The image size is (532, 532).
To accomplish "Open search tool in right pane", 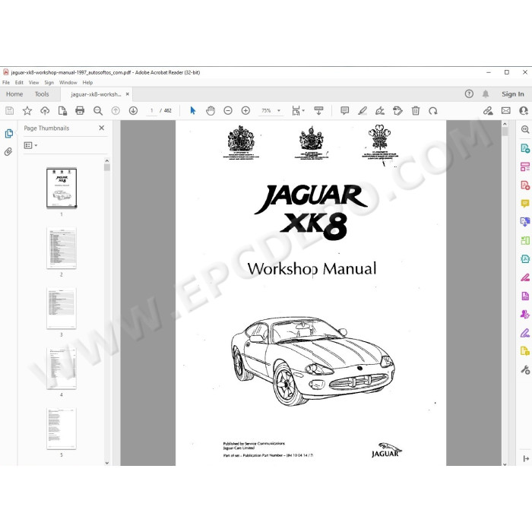I will click(525, 129).
